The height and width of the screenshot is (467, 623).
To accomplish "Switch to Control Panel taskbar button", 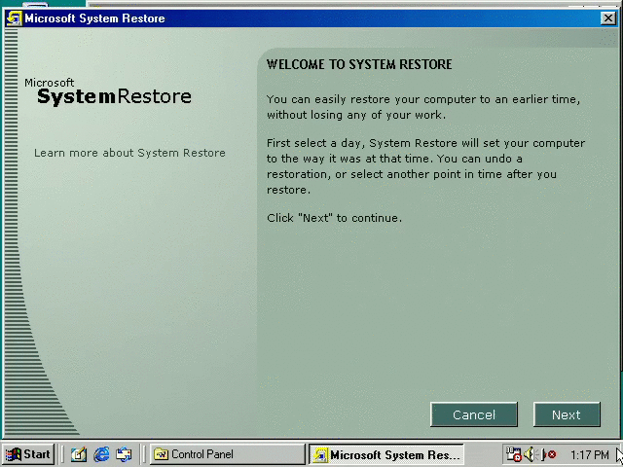I will [x=227, y=454].
